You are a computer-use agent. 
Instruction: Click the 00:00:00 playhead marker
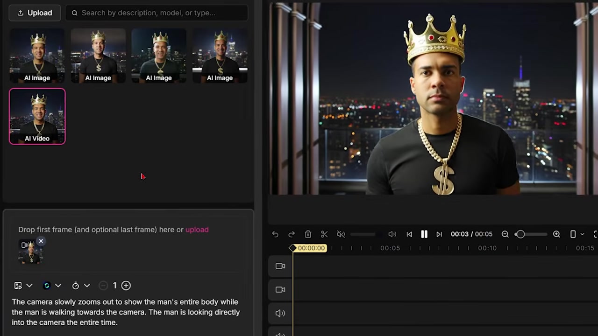tap(308, 248)
